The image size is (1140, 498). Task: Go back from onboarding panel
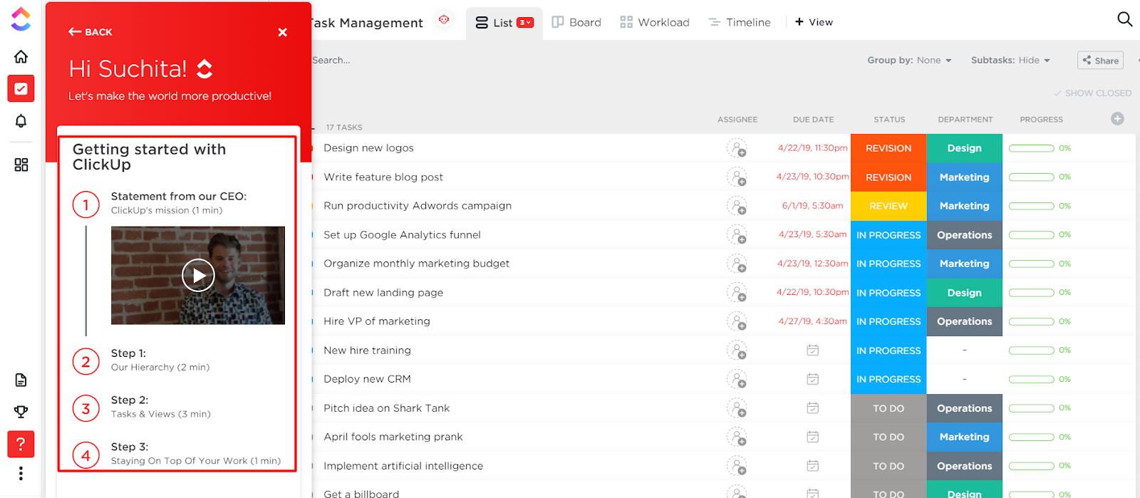[x=90, y=32]
